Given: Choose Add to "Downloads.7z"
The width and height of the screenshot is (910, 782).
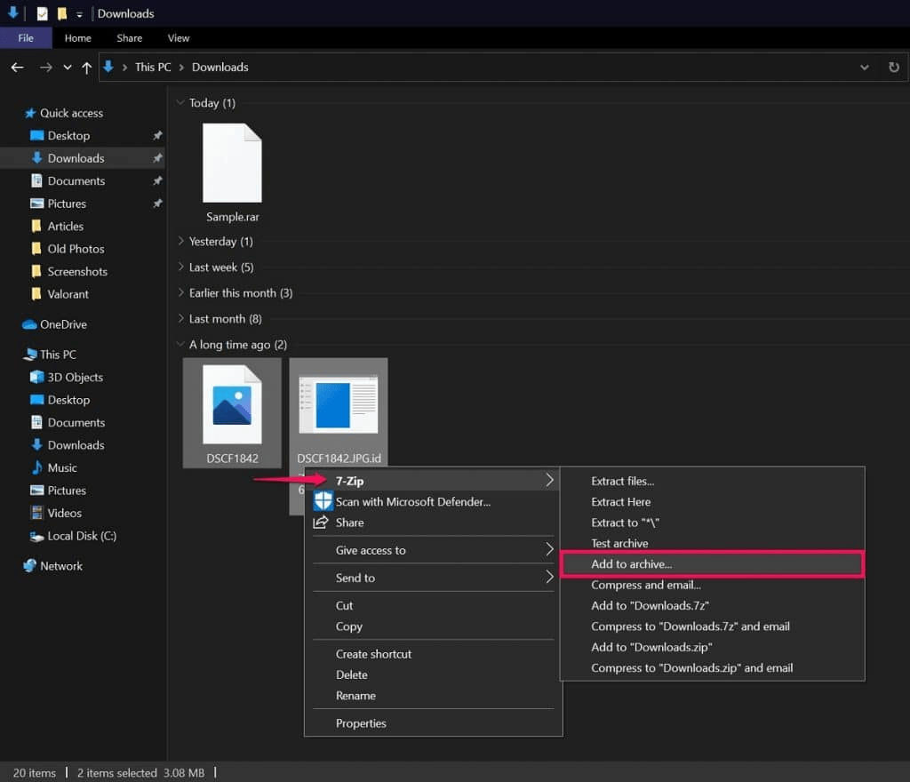Looking at the screenshot, I should tap(712, 606).
